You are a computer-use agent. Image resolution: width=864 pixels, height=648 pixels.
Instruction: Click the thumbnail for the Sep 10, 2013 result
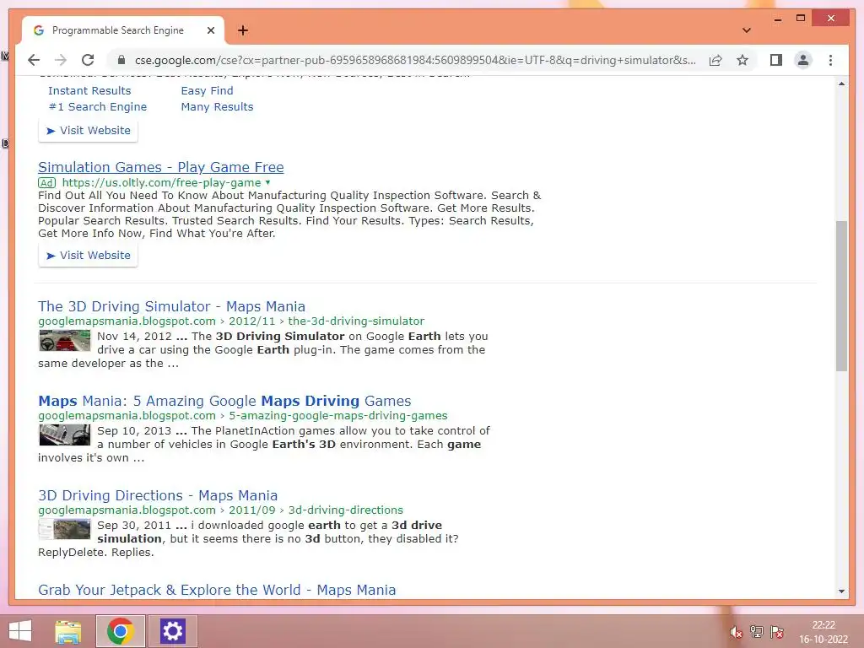point(64,435)
